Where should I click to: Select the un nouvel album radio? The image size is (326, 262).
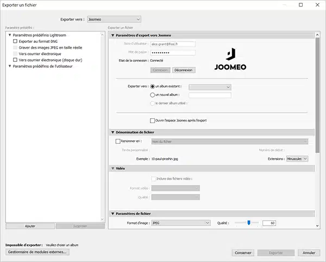(152, 95)
